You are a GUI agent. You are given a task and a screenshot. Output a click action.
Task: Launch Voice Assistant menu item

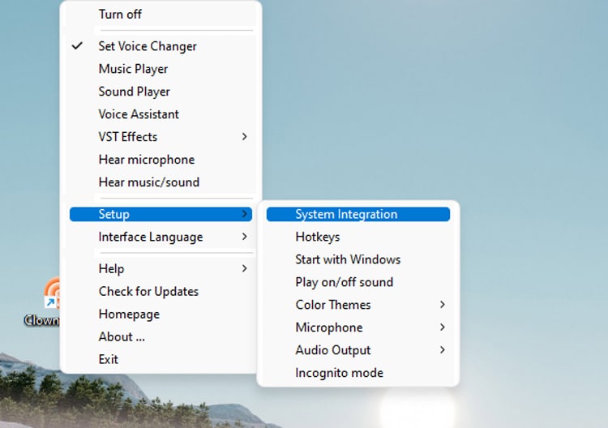coord(161,114)
